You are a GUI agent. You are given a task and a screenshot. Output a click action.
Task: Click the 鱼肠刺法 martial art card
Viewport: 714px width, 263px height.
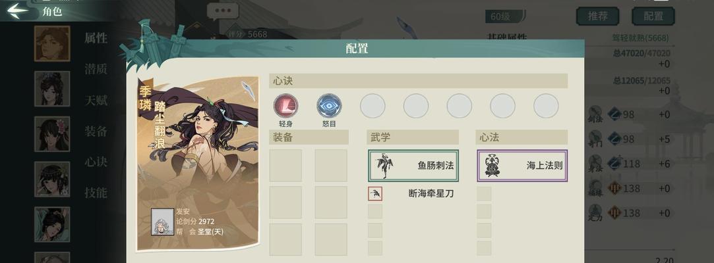coord(413,166)
